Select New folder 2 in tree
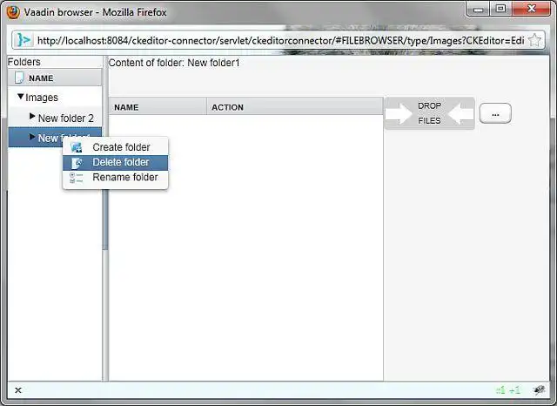The width and height of the screenshot is (557, 406). (x=66, y=118)
